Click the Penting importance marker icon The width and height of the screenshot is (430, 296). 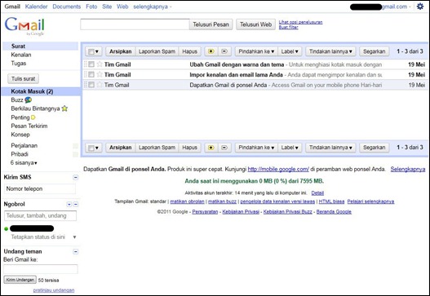(33, 117)
